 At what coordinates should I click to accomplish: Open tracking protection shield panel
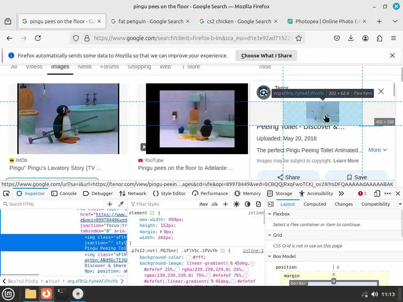(x=76, y=38)
